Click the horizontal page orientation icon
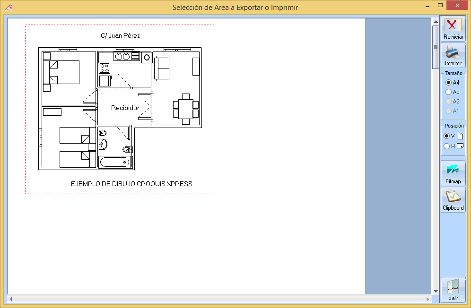Image resolution: width=471 pixels, height=308 pixels. coord(460,146)
